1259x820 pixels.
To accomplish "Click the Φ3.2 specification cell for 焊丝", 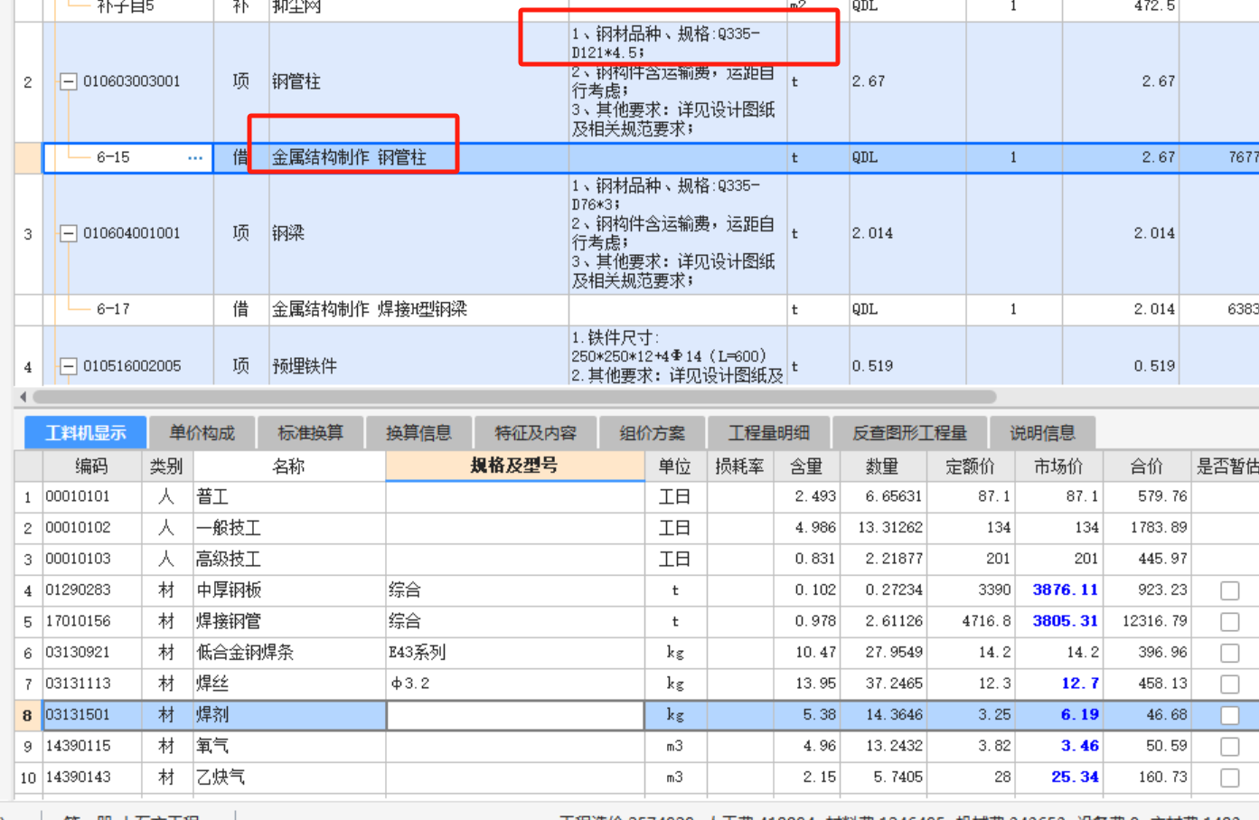I will click(514, 684).
